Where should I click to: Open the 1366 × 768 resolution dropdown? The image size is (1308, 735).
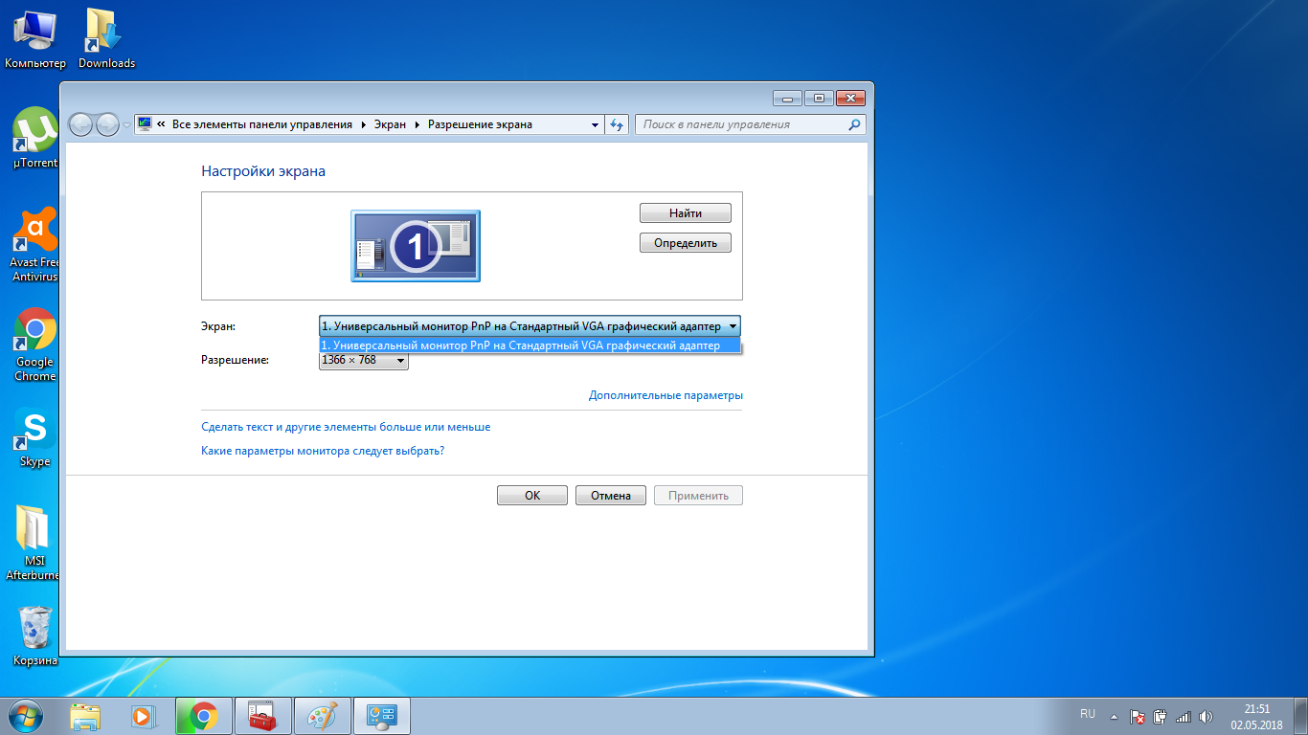point(364,361)
